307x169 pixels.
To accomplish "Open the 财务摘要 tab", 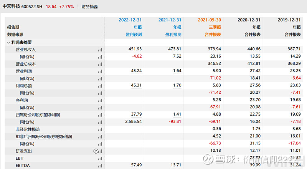I will pos(89,7).
